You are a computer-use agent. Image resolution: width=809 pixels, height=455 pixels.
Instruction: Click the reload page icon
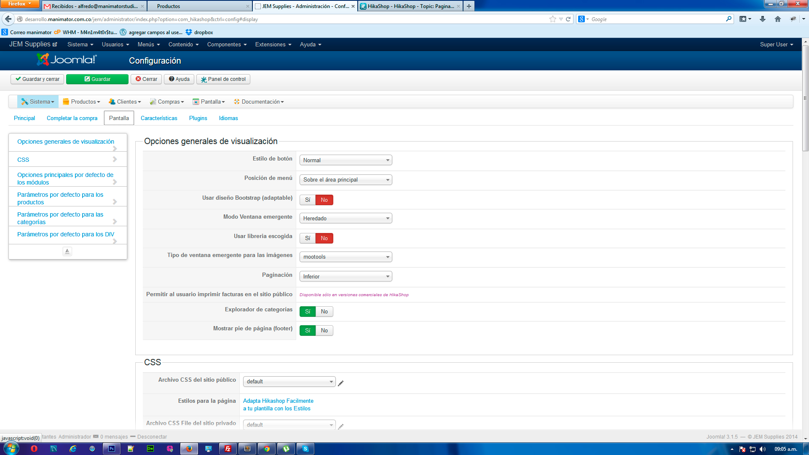[568, 19]
